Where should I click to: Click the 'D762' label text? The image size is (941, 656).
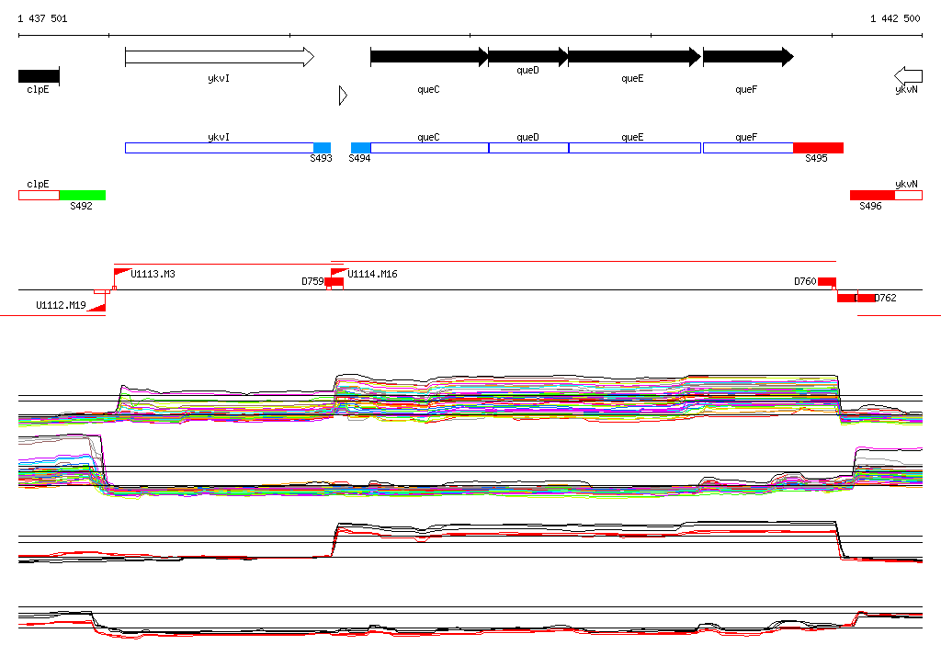[885, 298]
